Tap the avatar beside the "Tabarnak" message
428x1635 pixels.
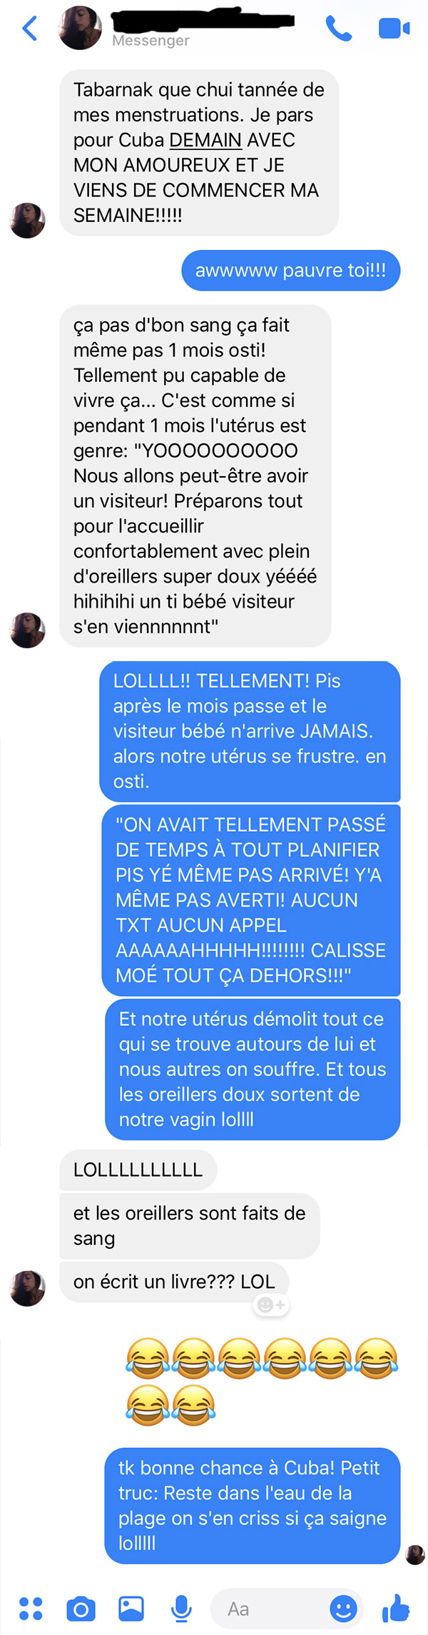28,220
